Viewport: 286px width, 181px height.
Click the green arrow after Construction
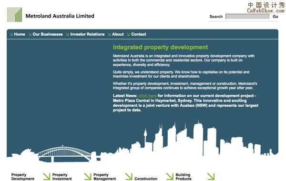click(x=170, y=176)
